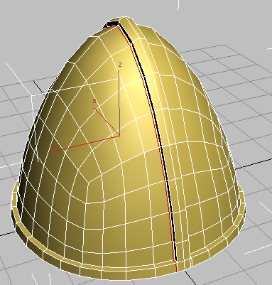
Task: Select the apex tip of the dome
Action: pyautogui.click(x=123, y=19)
